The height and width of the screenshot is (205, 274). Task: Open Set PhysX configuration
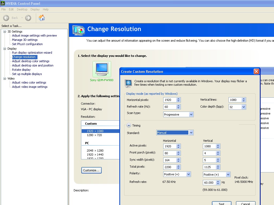tap(27, 44)
